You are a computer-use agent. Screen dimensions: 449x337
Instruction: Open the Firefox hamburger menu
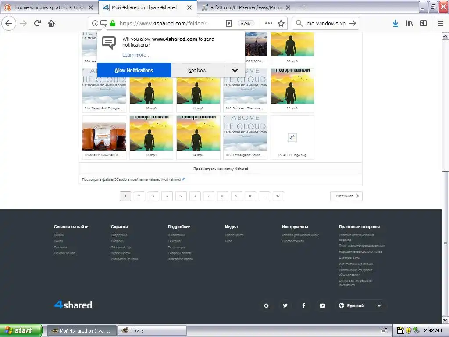tap(440, 23)
